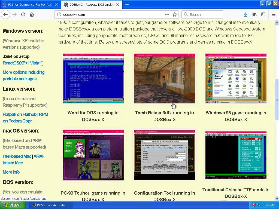
Task: Open Traditional Chinese TTF mode screenshot
Action: click(236, 155)
